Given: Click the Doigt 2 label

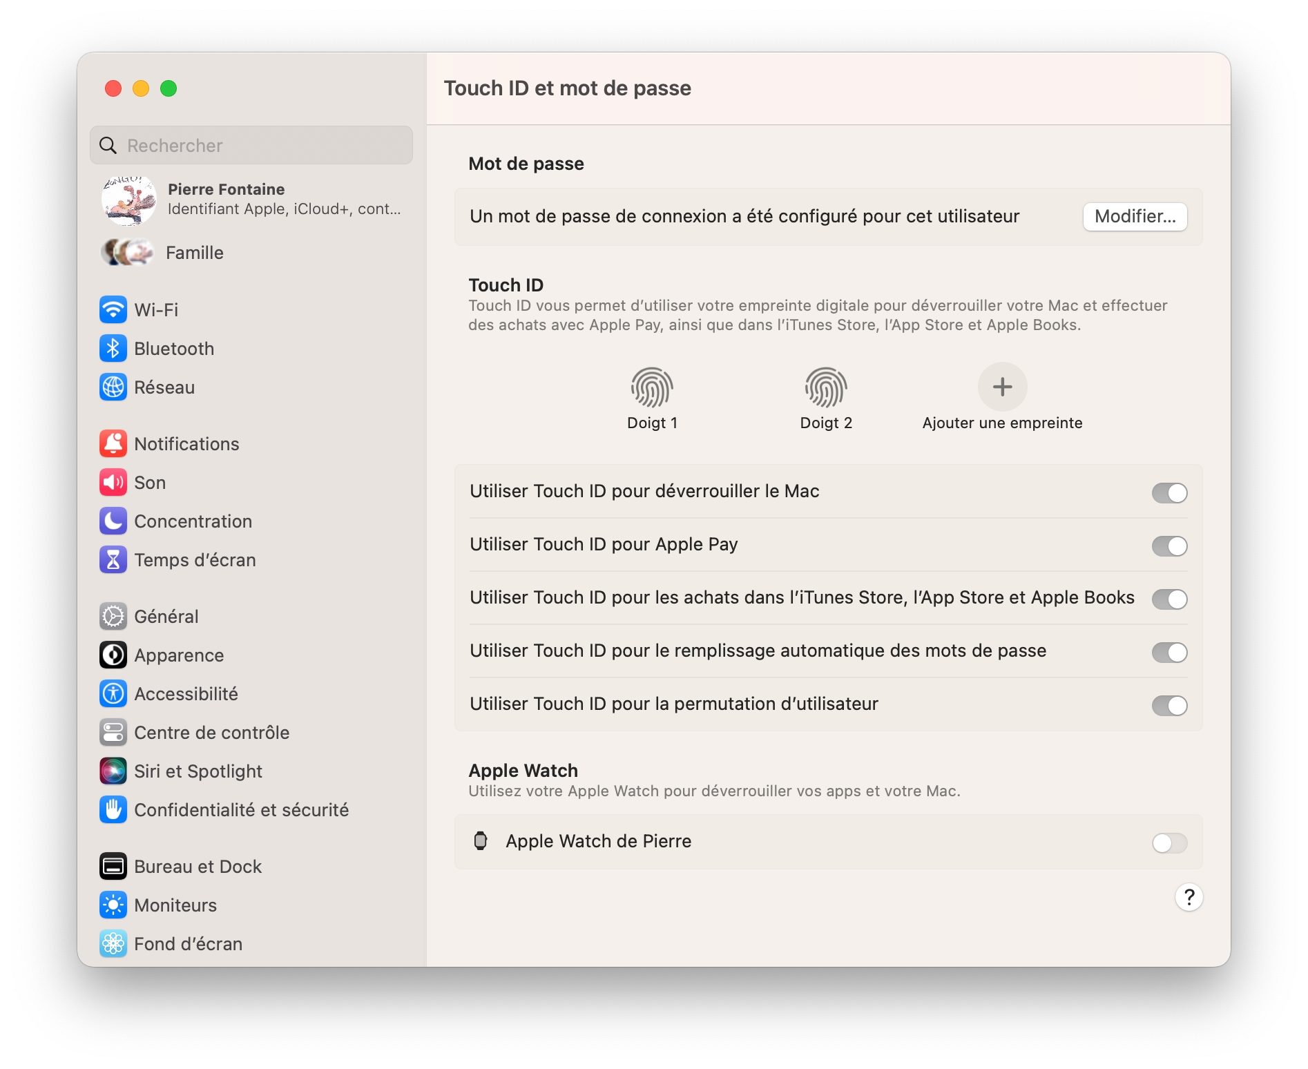Looking at the screenshot, I should [826, 423].
